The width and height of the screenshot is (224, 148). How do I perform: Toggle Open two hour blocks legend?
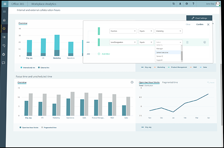click(29, 128)
